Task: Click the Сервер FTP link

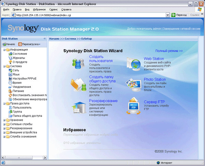Action: point(154,102)
